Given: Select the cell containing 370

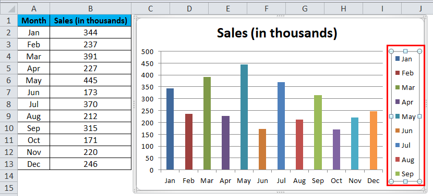Looking at the screenshot, I should point(91,104).
